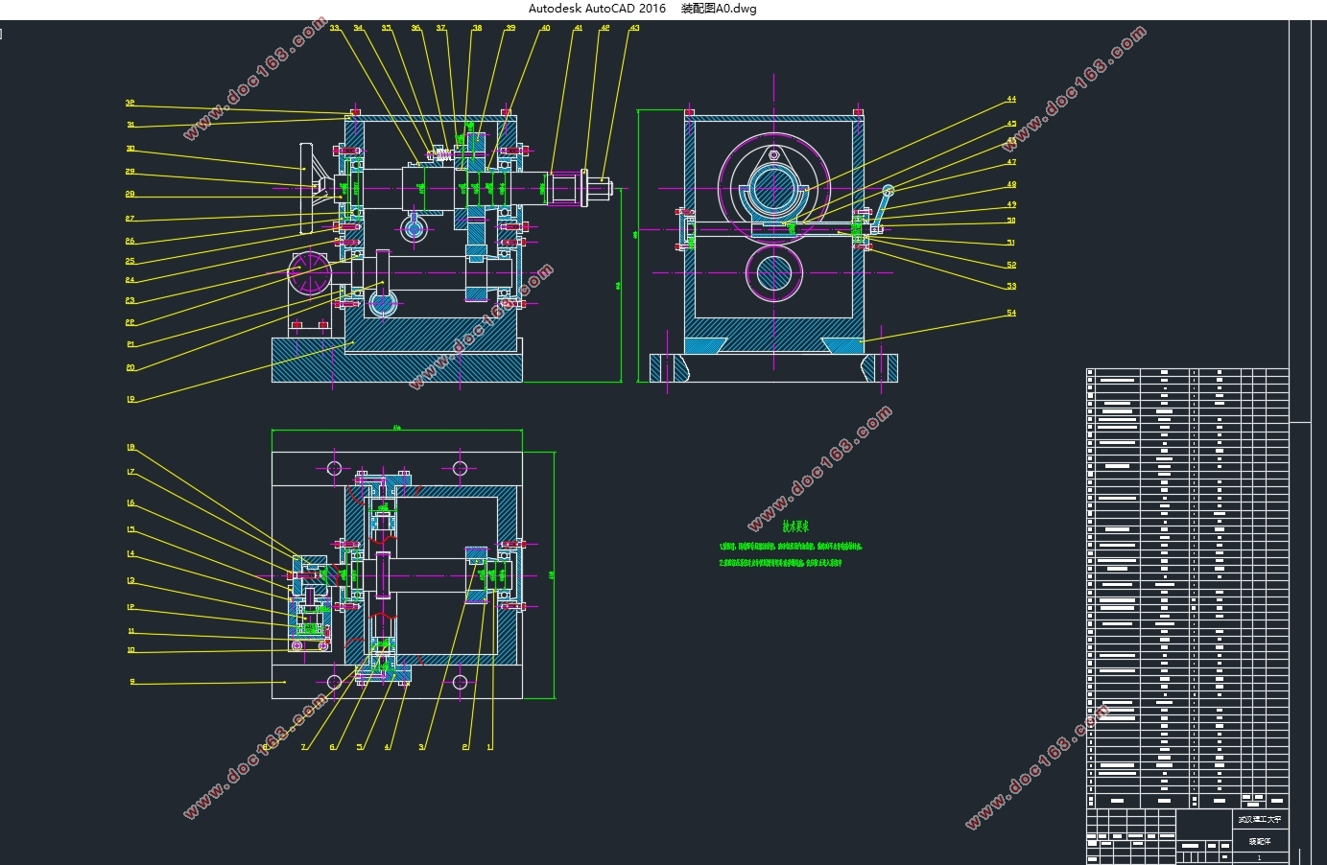1327x865 pixels.
Task: Select part label 18 near plan view
Action: coord(130,447)
